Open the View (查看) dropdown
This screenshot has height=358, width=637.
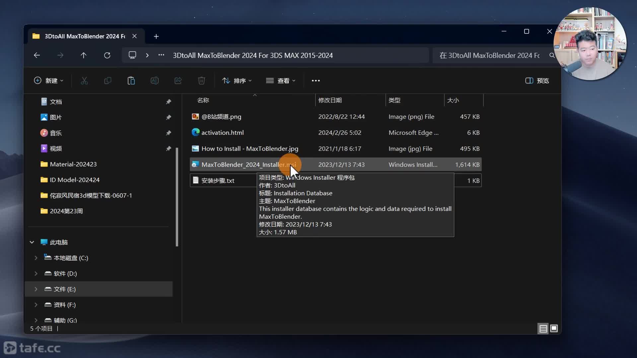pos(281,81)
